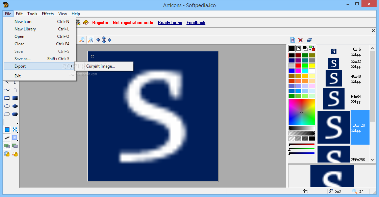Select the 16x16 32bpp image format
The height and width of the screenshot is (197, 379).
[343, 51]
